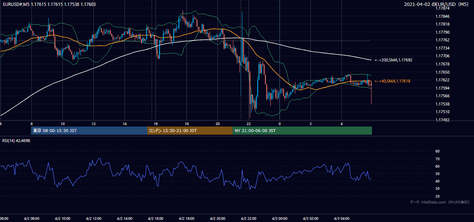The width and height of the screenshot is (474, 222).
Task: Click the bottom date label 4/2 10:00
Action: [63, 219]
